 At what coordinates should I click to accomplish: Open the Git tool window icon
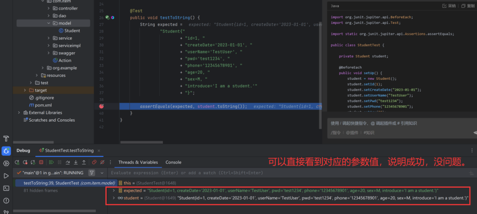point(6,212)
